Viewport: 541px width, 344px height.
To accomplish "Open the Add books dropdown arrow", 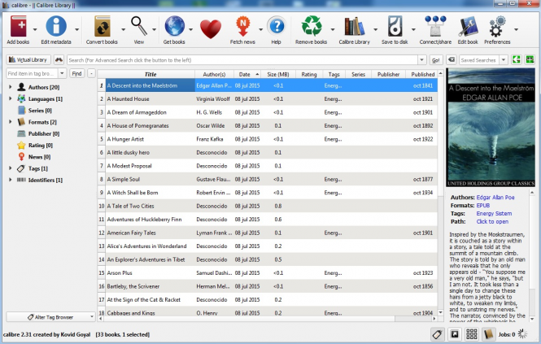I will pos(35,30).
